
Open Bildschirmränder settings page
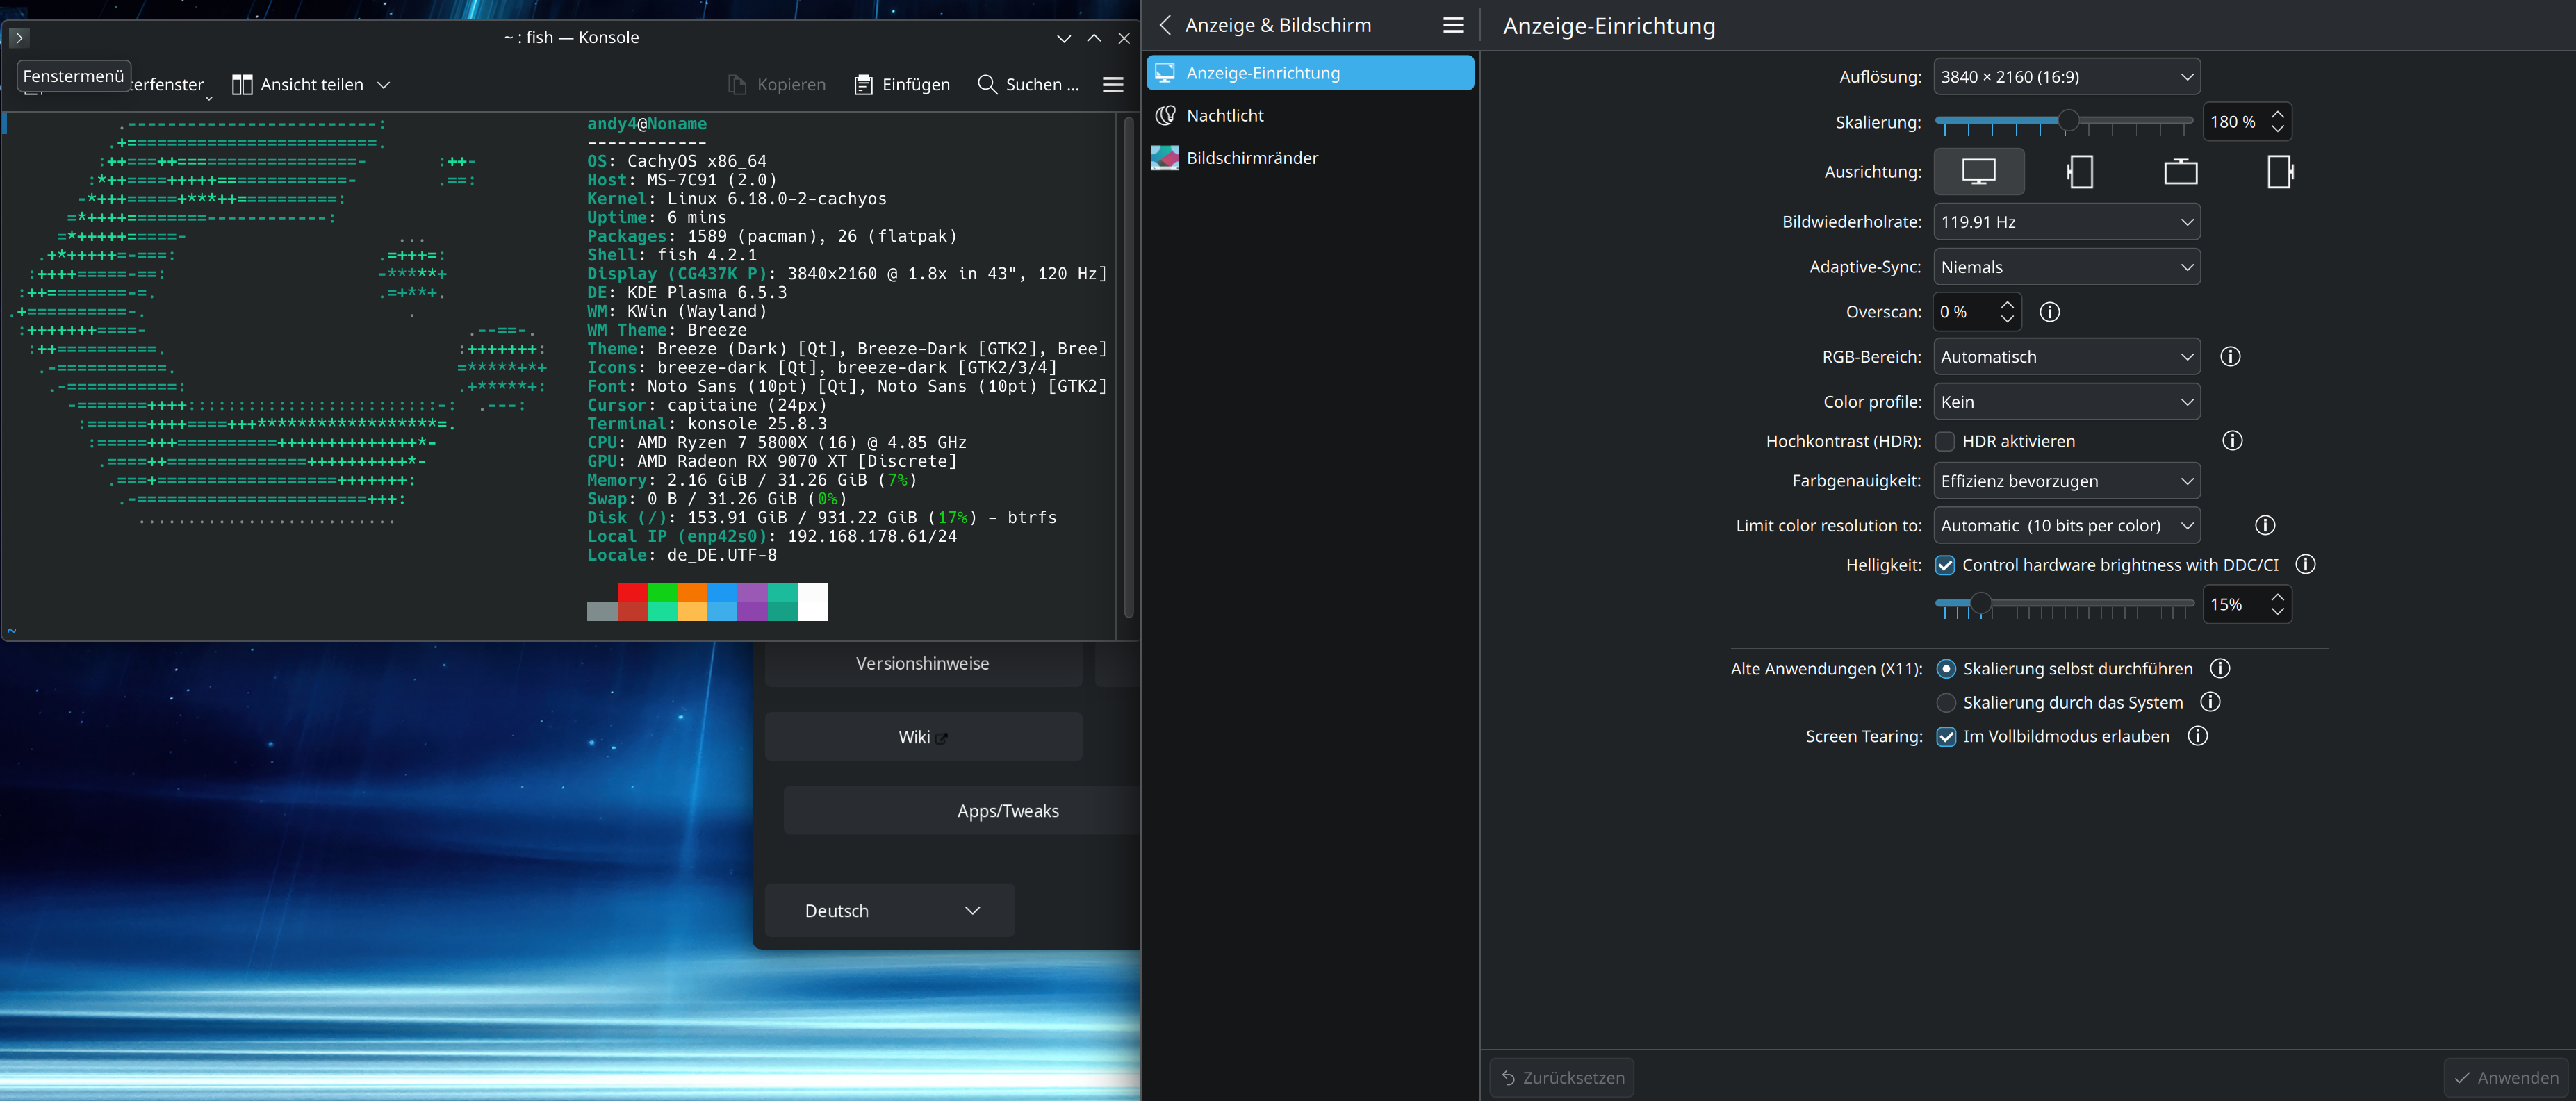[1251, 158]
